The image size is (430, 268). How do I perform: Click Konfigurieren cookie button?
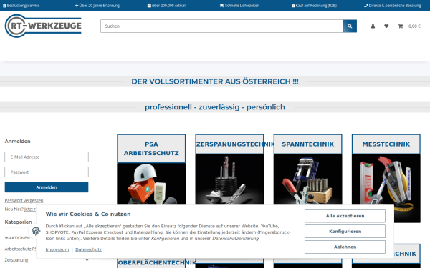pyautogui.click(x=345, y=232)
